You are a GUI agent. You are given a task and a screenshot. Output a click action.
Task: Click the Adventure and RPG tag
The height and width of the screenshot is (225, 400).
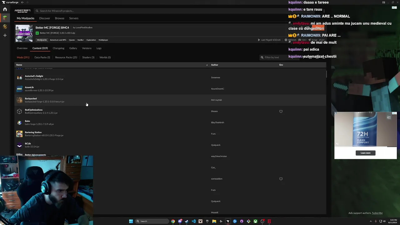pyautogui.click(x=58, y=40)
